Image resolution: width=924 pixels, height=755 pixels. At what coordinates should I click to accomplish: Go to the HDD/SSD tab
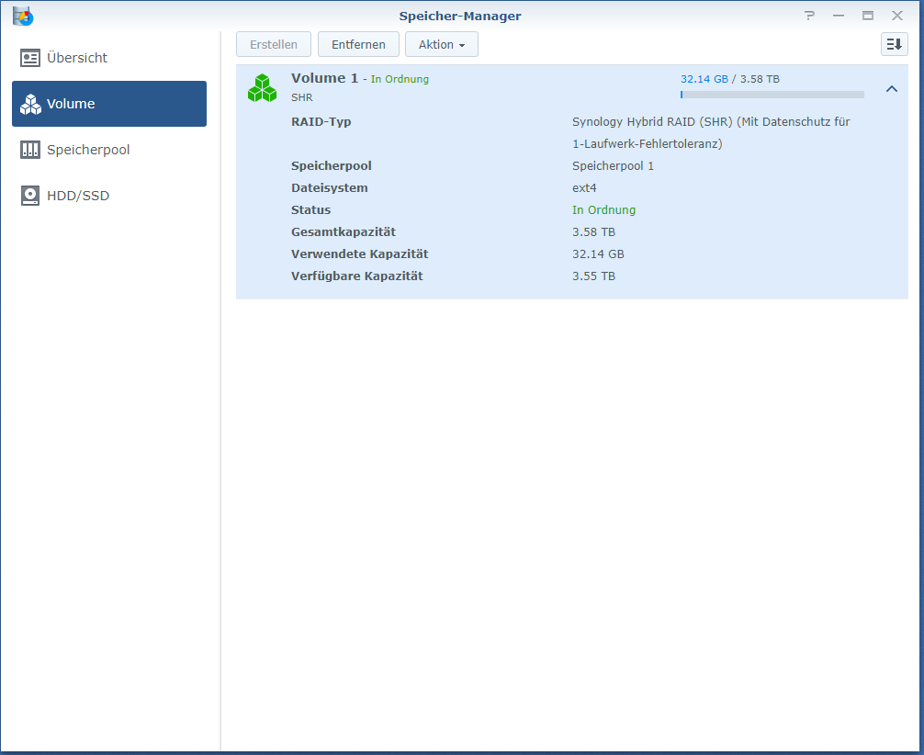tap(109, 196)
